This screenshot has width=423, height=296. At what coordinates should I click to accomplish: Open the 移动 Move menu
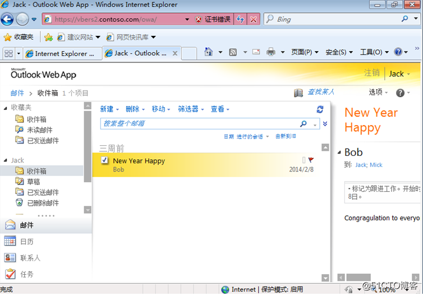tap(161, 109)
